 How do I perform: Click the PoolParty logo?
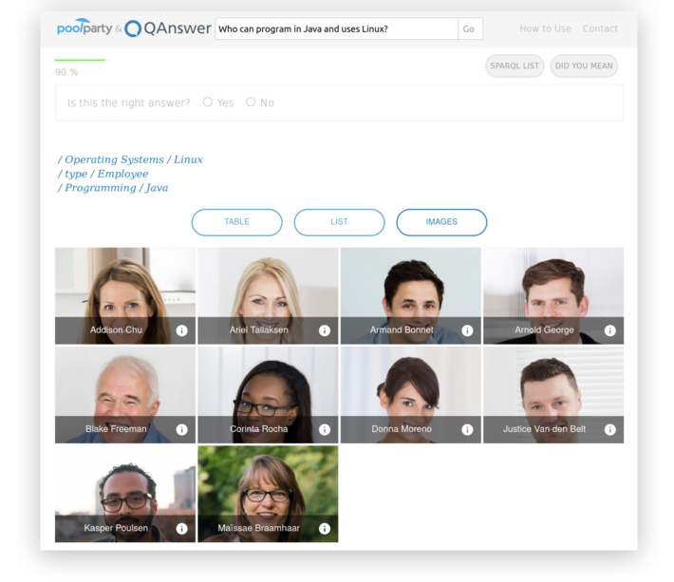tap(84, 28)
